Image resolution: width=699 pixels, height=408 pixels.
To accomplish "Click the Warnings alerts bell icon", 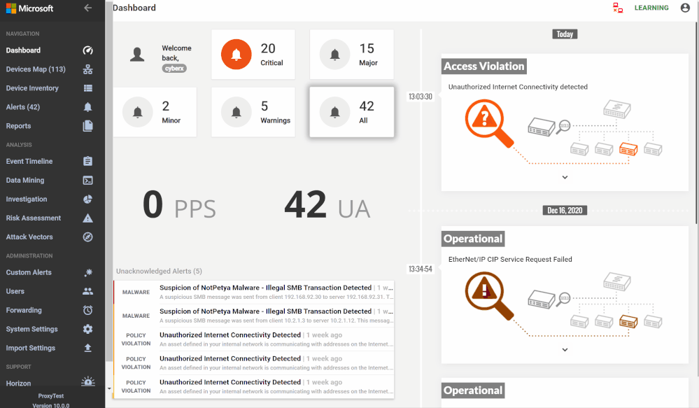I will 236,112.
